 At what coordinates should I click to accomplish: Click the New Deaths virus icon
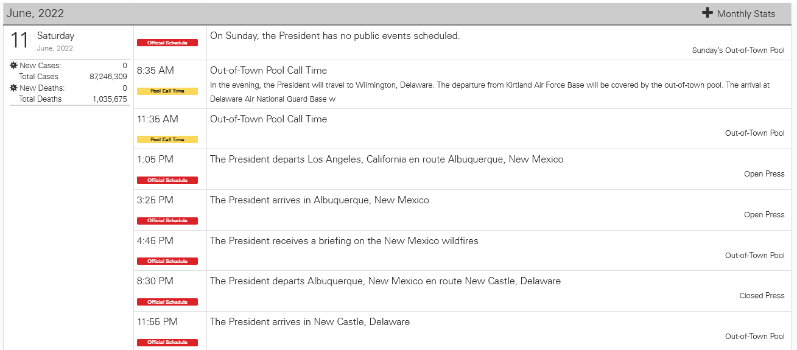tap(14, 88)
